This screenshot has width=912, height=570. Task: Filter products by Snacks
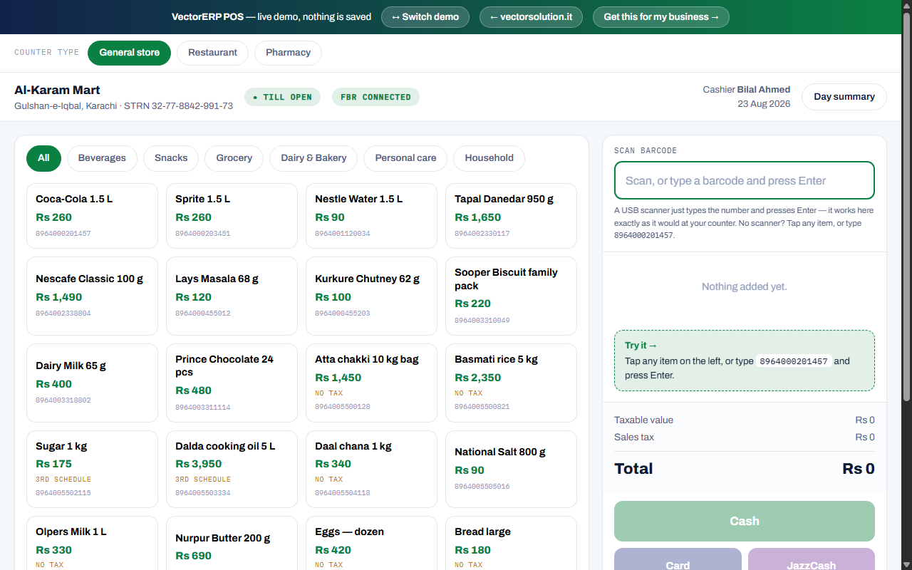(171, 158)
